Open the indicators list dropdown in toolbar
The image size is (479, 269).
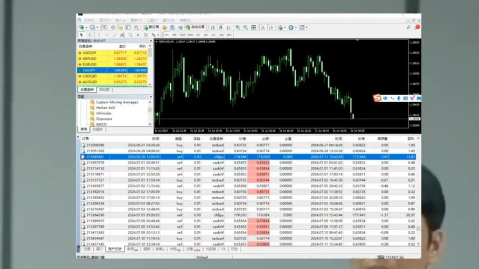(283, 27)
